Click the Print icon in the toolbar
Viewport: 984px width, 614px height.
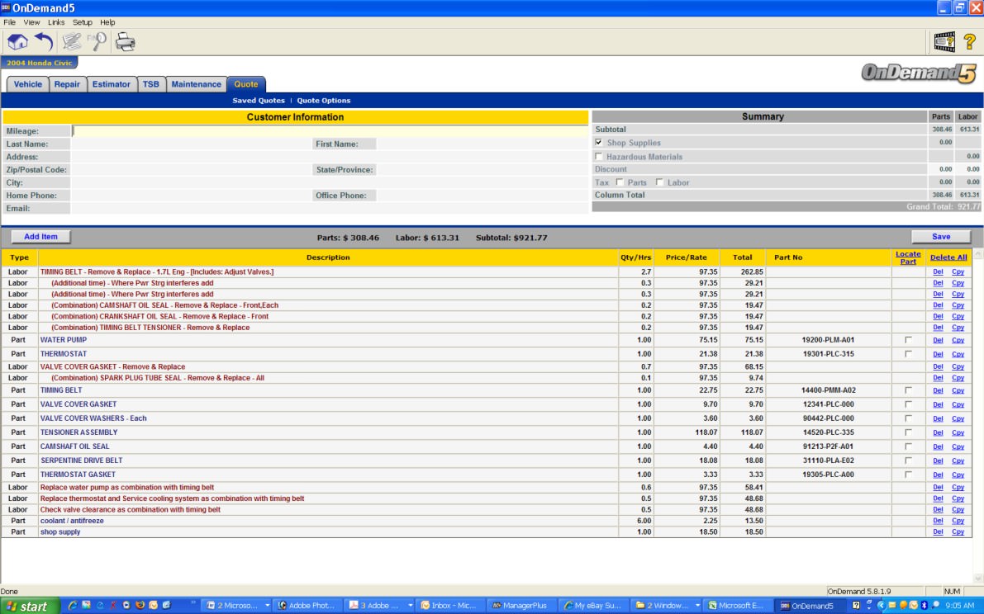[125, 41]
